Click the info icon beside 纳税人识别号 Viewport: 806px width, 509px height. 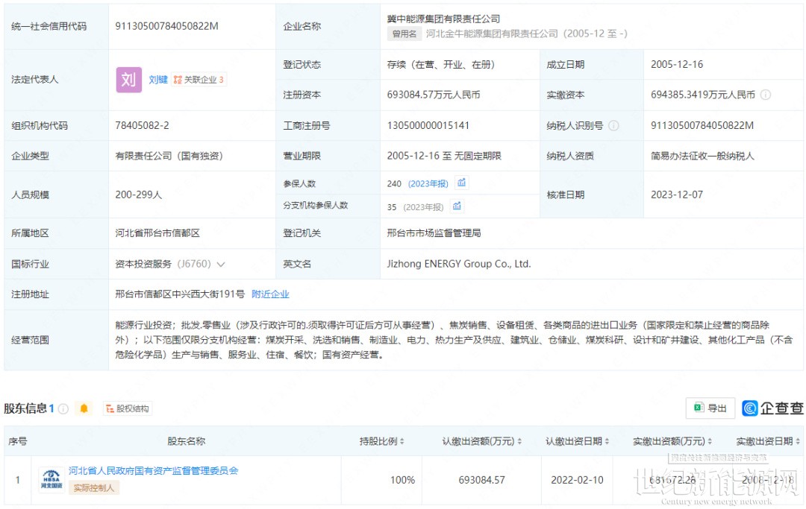click(613, 126)
